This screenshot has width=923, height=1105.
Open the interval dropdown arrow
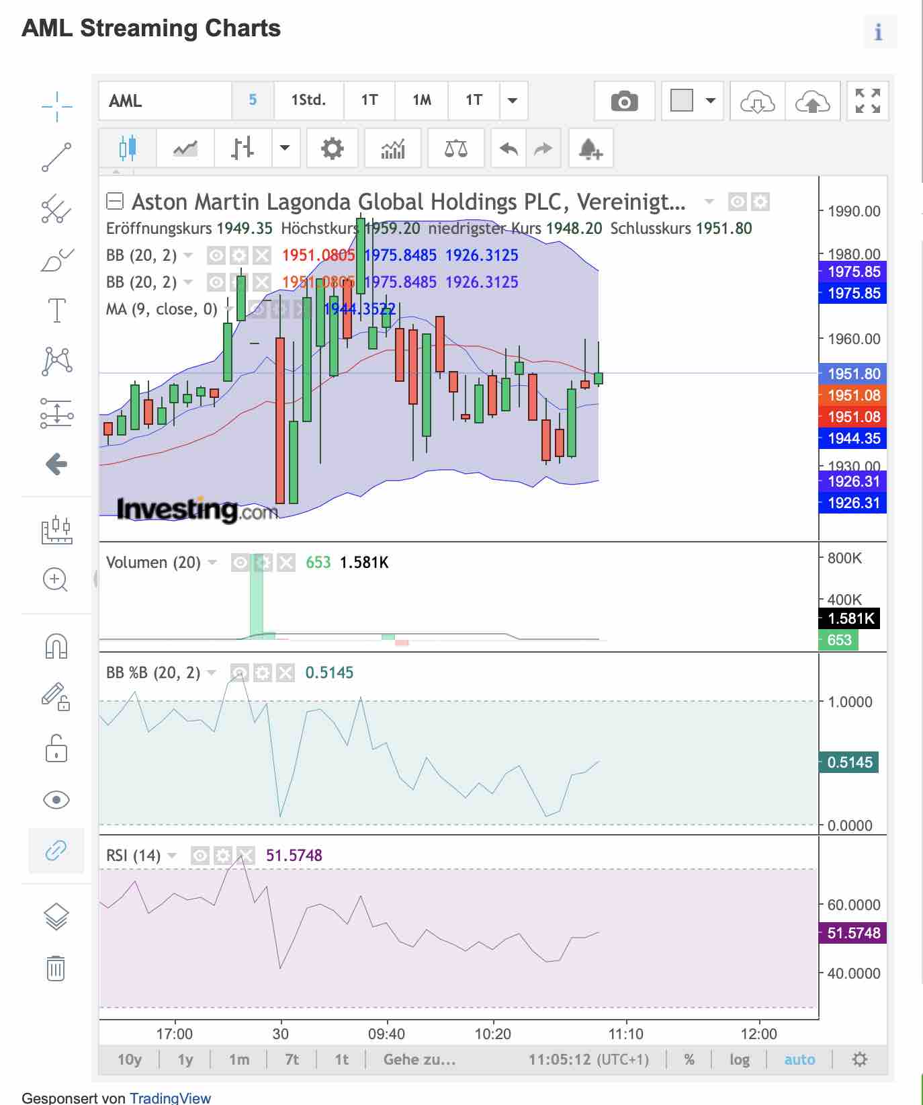[513, 100]
